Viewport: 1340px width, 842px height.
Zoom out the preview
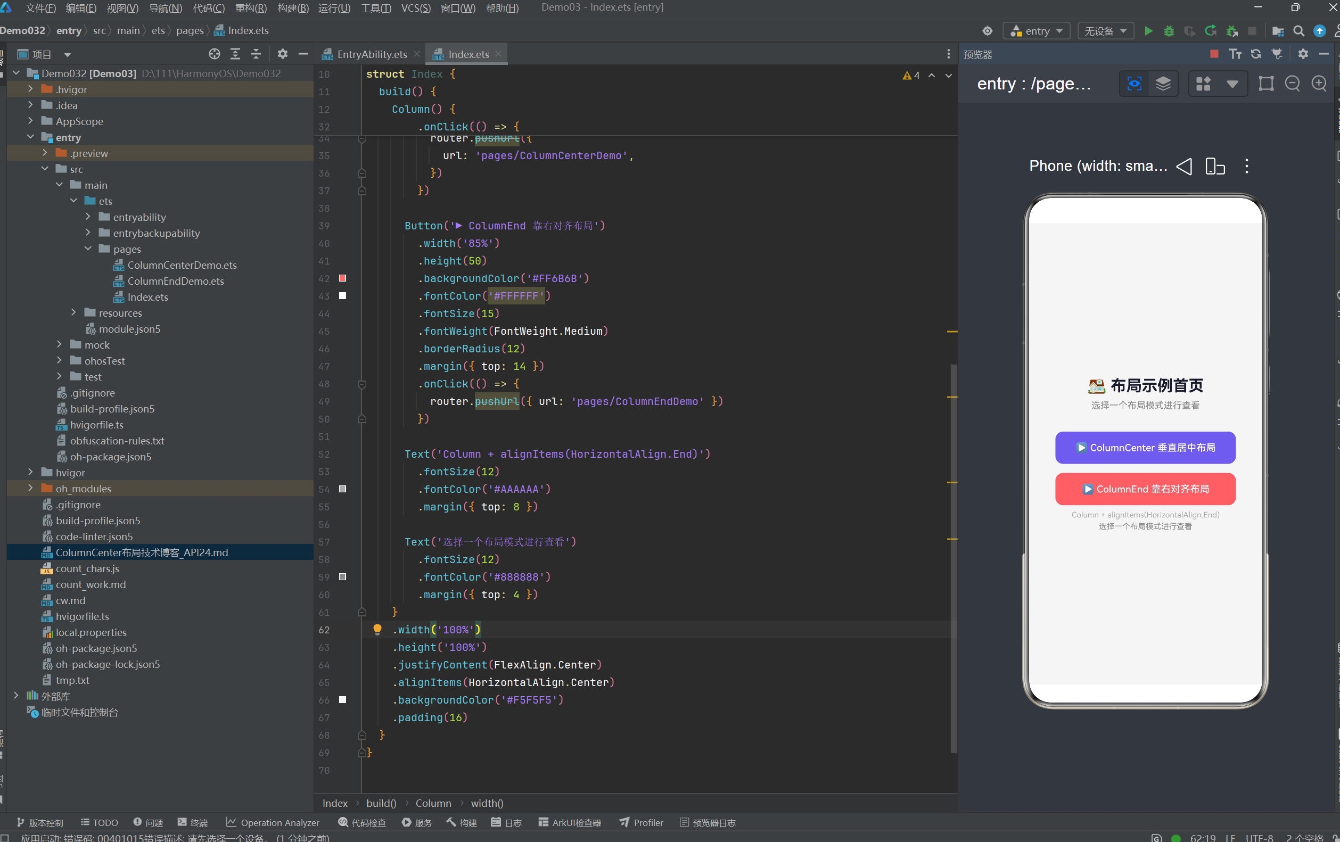click(1292, 84)
